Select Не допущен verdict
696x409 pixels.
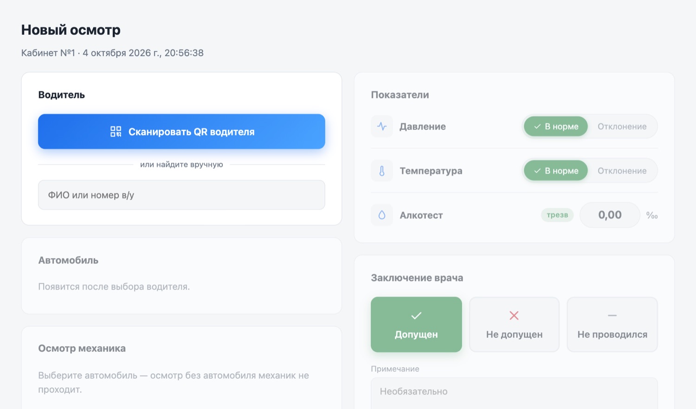[514, 325]
